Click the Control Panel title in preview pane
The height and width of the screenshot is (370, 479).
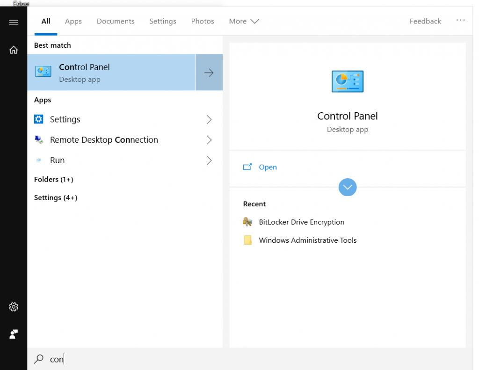(348, 116)
